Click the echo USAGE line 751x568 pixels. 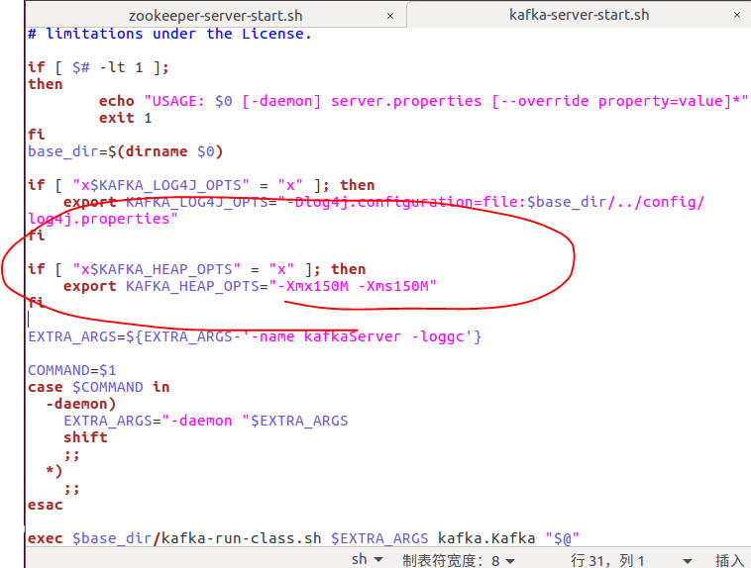(x=423, y=101)
